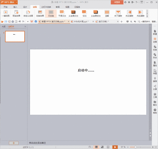Open the 属性 panel in right sidebar
This screenshot has width=158, height=149.
click(155, 64)
